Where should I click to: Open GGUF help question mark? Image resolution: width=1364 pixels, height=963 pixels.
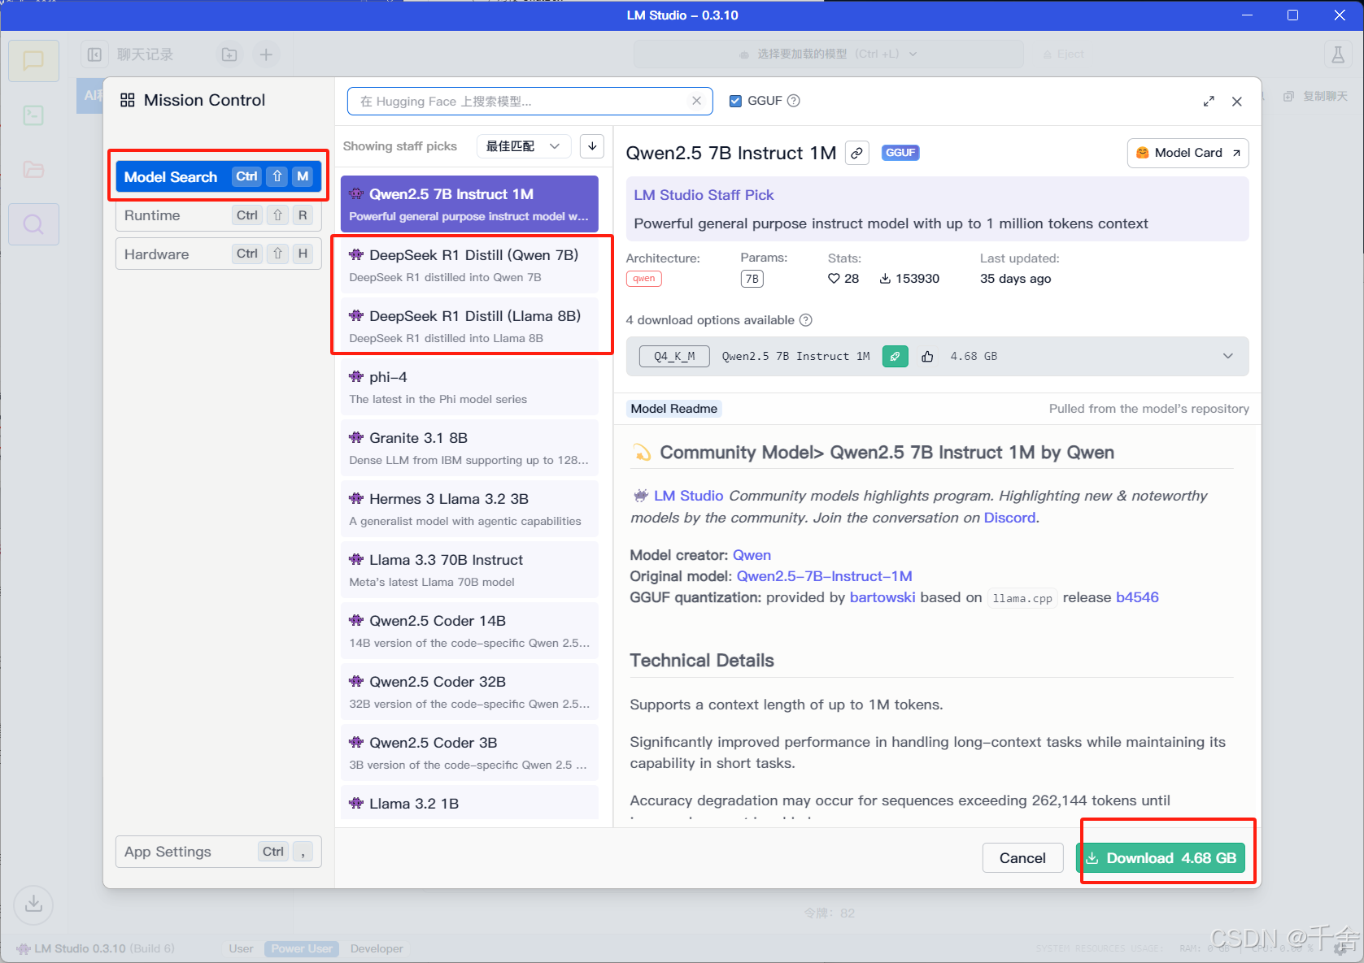(794, 101)
